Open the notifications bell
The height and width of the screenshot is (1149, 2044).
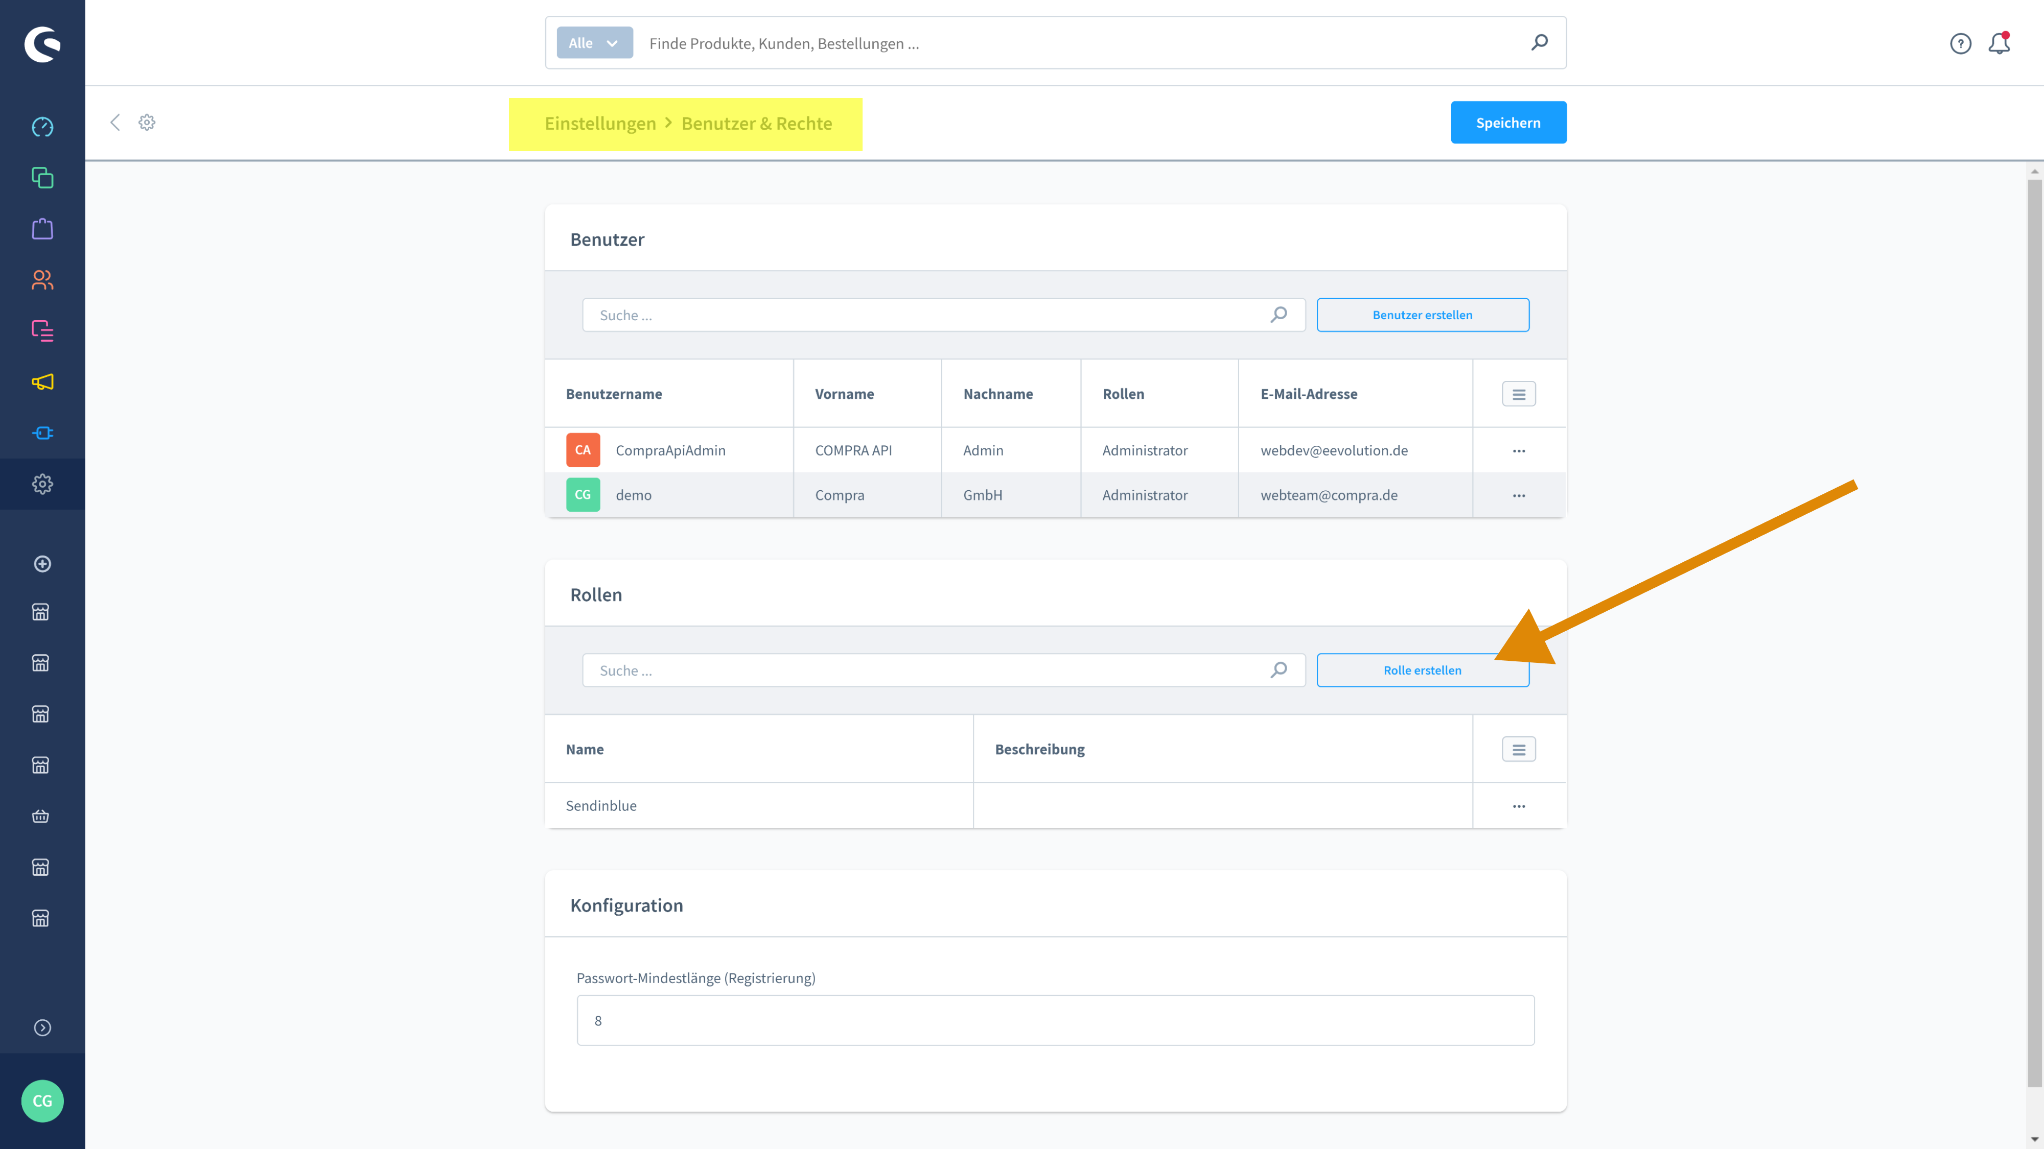[1999, 43]
